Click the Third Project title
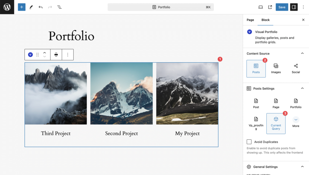The height and width of the screenshot is (175, 309). tap(56, 133)
